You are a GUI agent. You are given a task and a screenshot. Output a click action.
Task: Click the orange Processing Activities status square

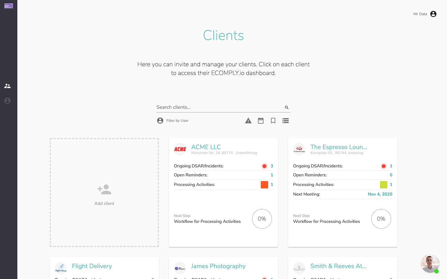(x=264, y=184)
